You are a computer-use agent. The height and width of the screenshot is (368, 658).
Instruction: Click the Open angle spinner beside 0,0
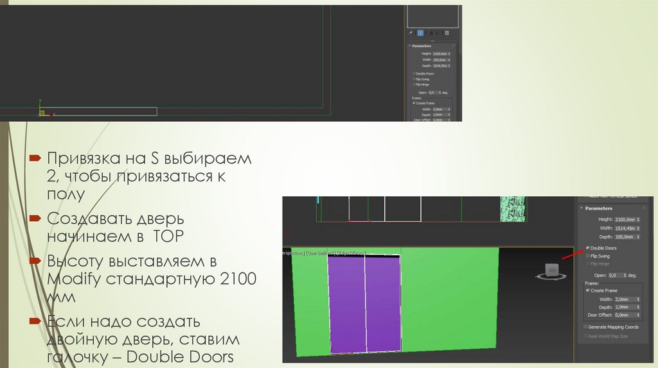(x=625, y=276)
